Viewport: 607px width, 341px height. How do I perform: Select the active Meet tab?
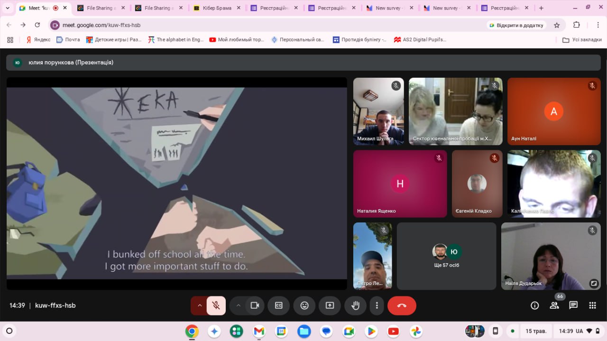(42, 8)
